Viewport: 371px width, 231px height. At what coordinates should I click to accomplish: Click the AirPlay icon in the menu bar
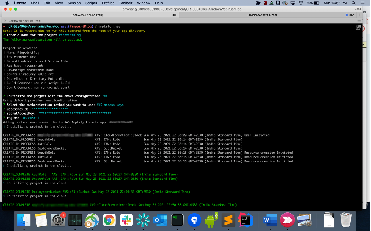292,3
